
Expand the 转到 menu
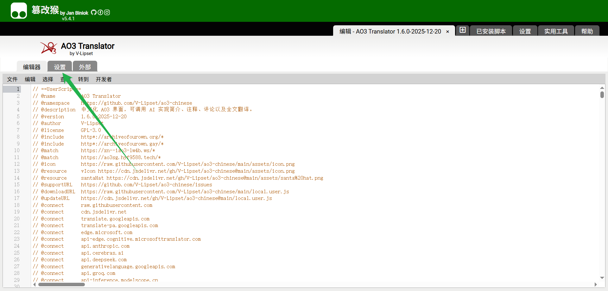tap(83, 79)
